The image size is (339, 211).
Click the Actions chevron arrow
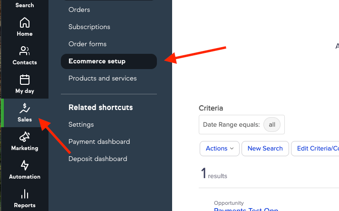click(232, 149)
